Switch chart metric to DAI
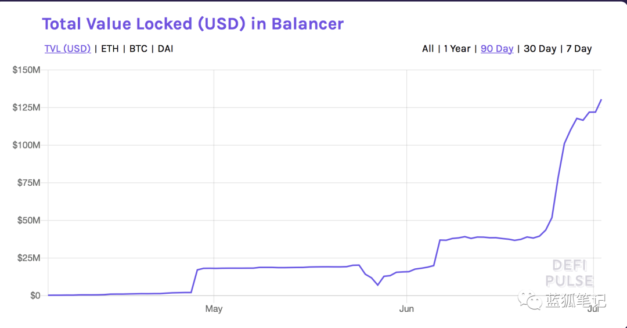The width and height of the screenshot is (627, 328). [x=165, y=49]
